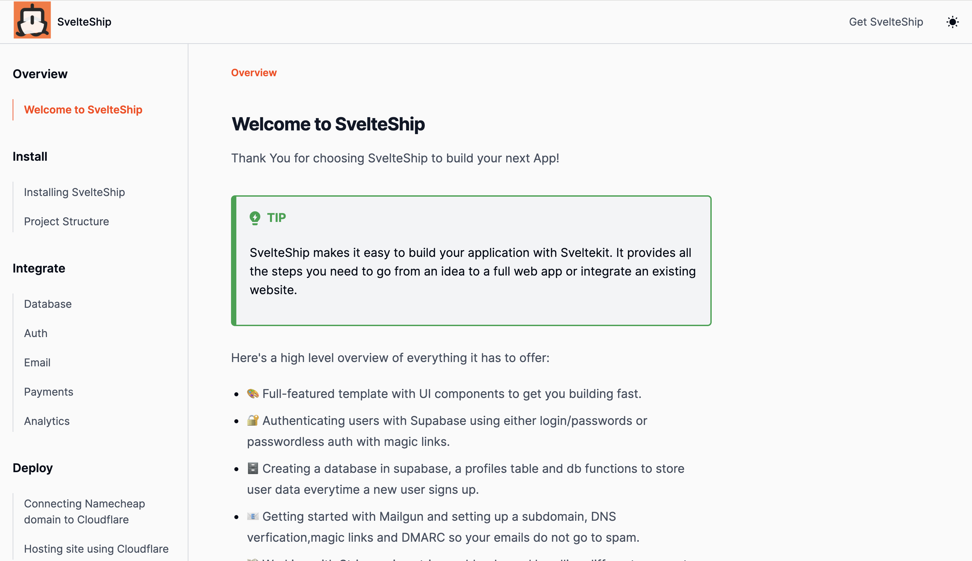Open the Database integration page
This screenshot has height=561, width=972.
coord(47,303)
